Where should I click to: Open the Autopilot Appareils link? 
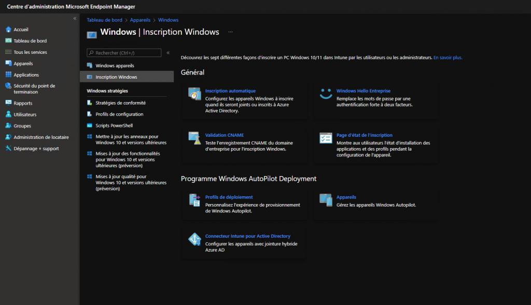tap(346, 197)
